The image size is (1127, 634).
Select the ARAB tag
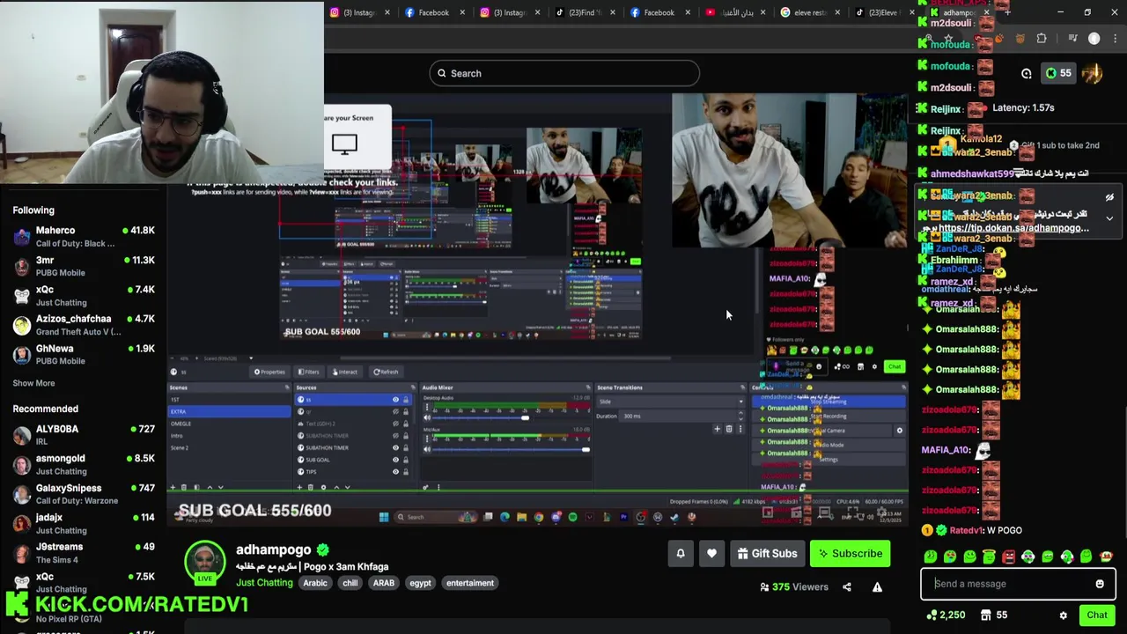click(384, 583)
